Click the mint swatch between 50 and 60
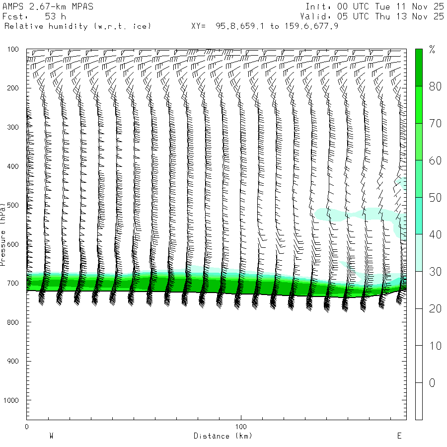 [x=419, y=179]
